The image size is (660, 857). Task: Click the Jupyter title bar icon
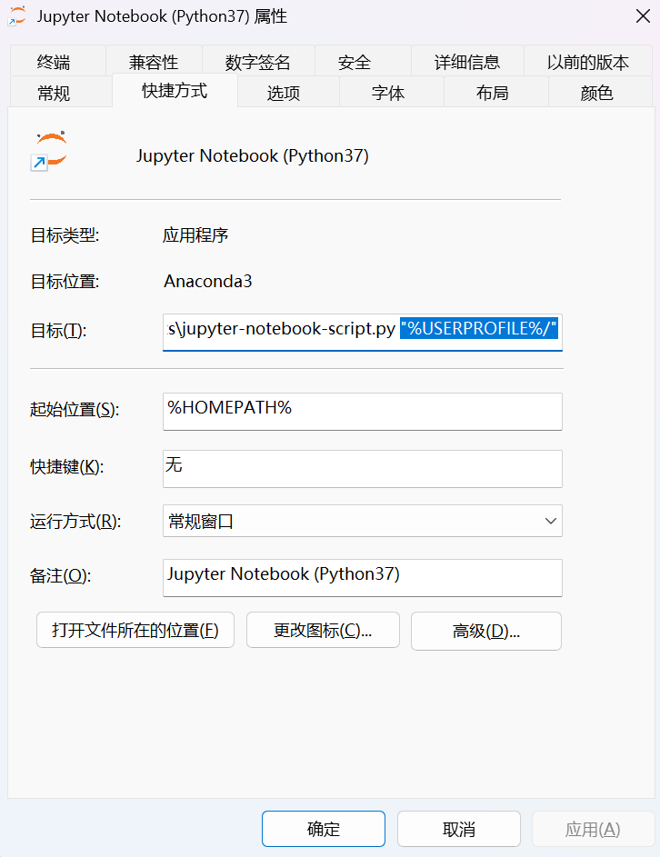17,15
